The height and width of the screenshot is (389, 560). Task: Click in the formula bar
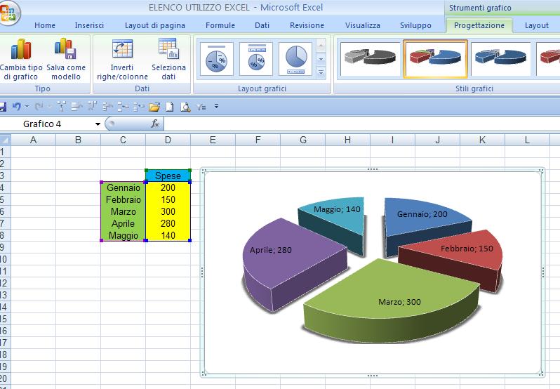pos(361,124)
